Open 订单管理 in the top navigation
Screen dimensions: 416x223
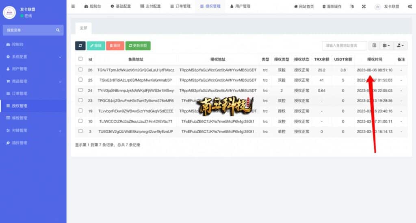180,6
